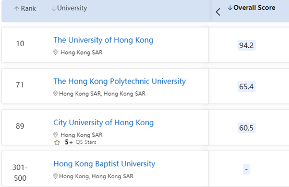Click the 65.4 overall score badge
Screen dimensions: 289x187
[x=246, y=87]
